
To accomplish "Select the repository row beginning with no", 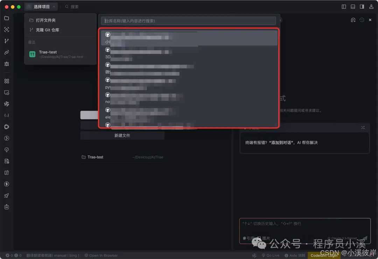I will (189, 98).
